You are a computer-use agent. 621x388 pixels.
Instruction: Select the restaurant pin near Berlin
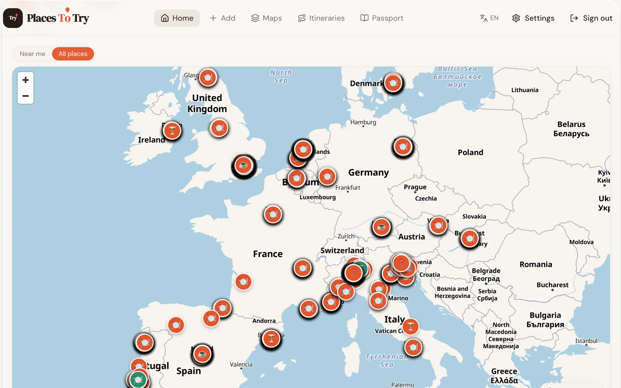point(403,147)
